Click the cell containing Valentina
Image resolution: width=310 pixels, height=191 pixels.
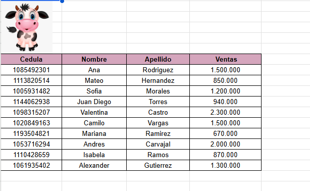click(94, 112)
